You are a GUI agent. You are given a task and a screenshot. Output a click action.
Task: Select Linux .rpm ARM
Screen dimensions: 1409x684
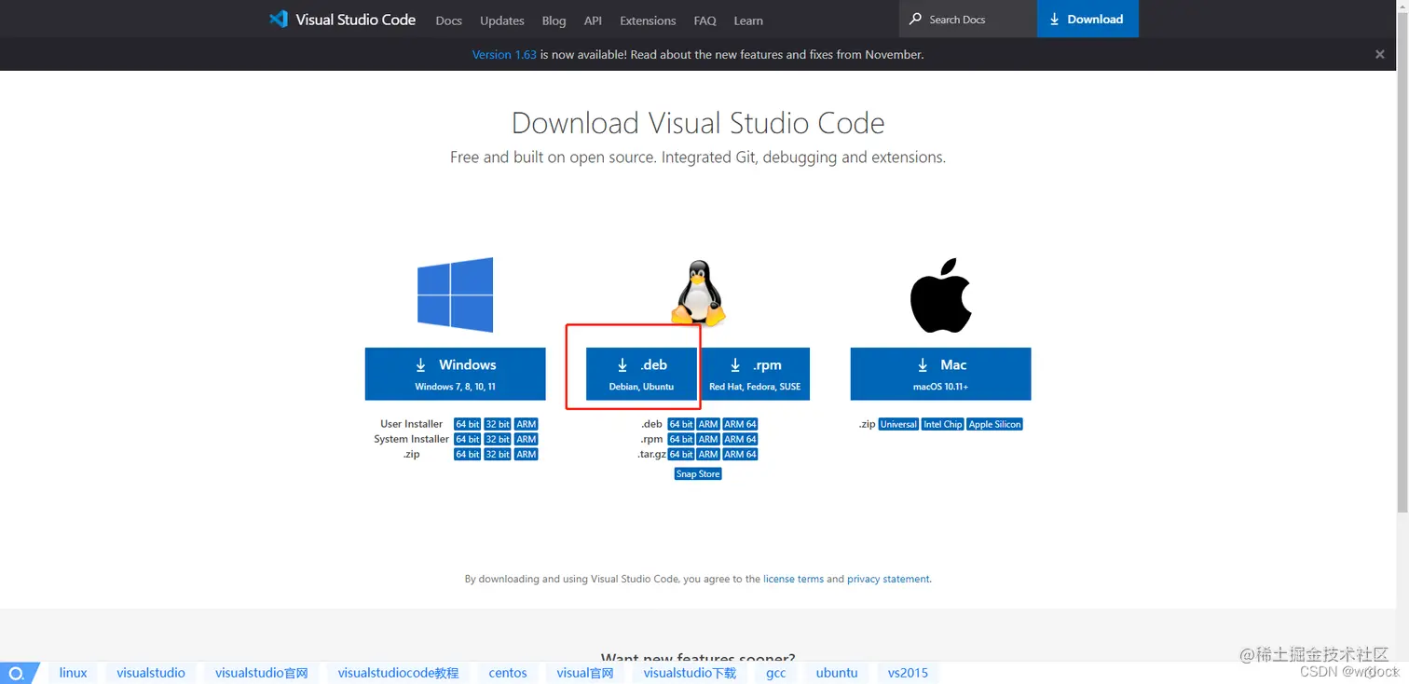click(708, 439)
